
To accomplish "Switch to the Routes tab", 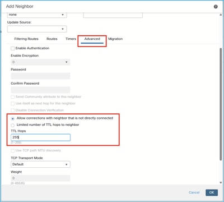I will click(52, 39).
